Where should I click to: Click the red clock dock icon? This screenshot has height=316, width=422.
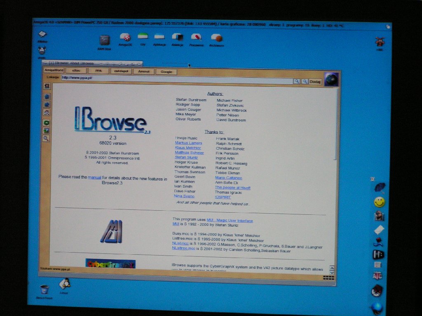pyautogui.click(x=377, y=290)
